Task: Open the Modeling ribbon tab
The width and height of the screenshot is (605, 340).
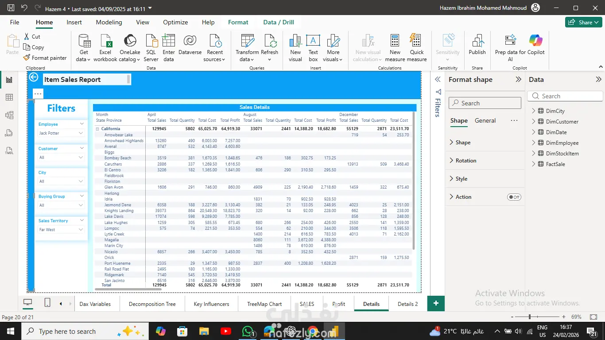Action: [x=109, y=22]
